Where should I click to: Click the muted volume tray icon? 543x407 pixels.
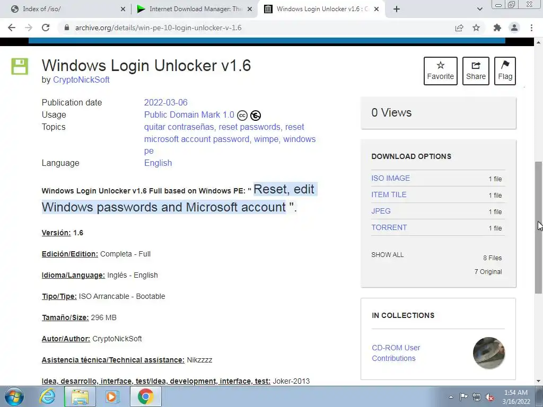(489, 397)
